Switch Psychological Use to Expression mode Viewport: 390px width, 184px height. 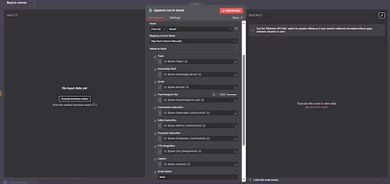(232, 95)
